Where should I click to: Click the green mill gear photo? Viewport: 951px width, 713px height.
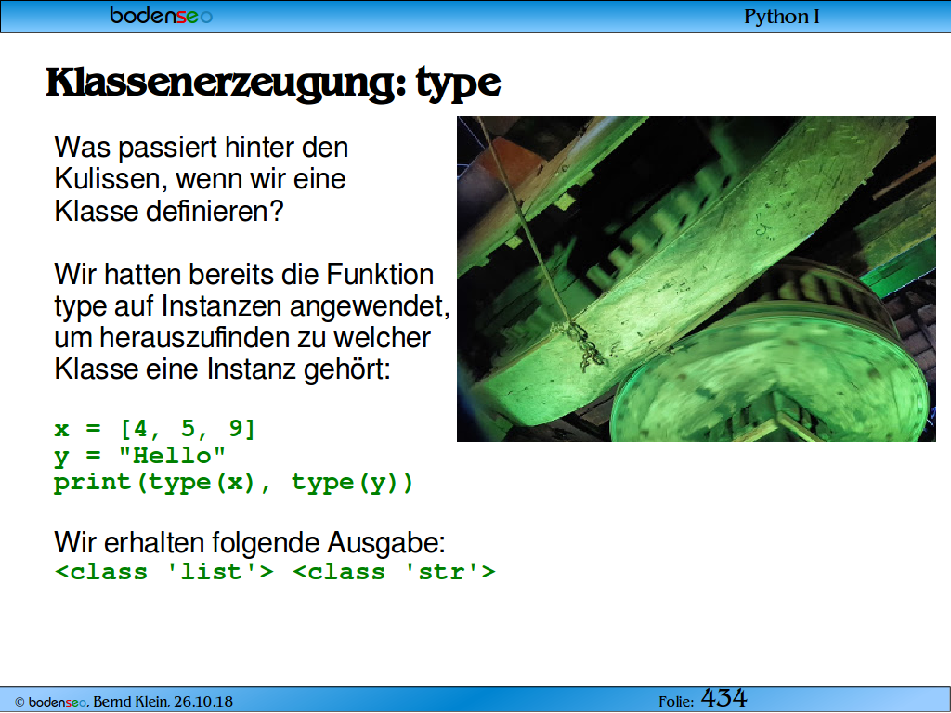pos(697,279)
